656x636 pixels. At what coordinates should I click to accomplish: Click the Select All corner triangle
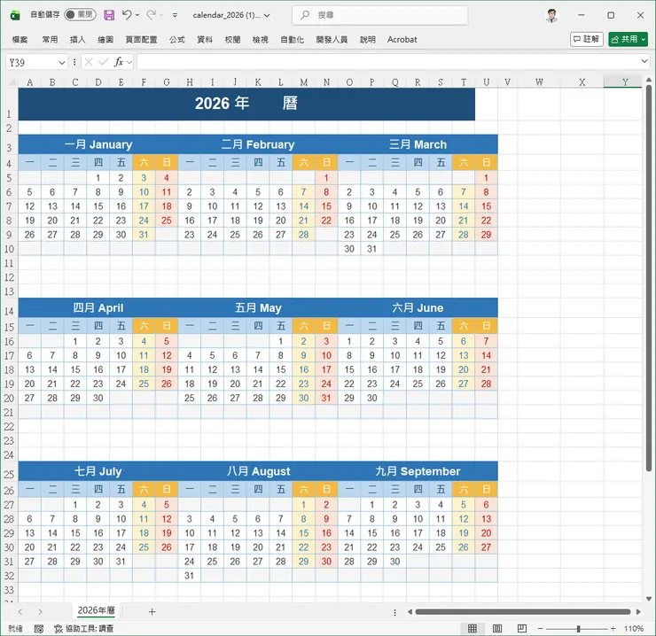click(x=12, y=82)
